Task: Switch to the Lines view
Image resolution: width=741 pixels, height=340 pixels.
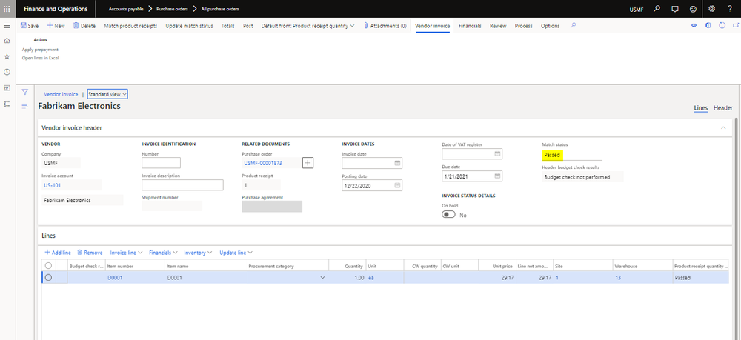Action: pos(701,107)
